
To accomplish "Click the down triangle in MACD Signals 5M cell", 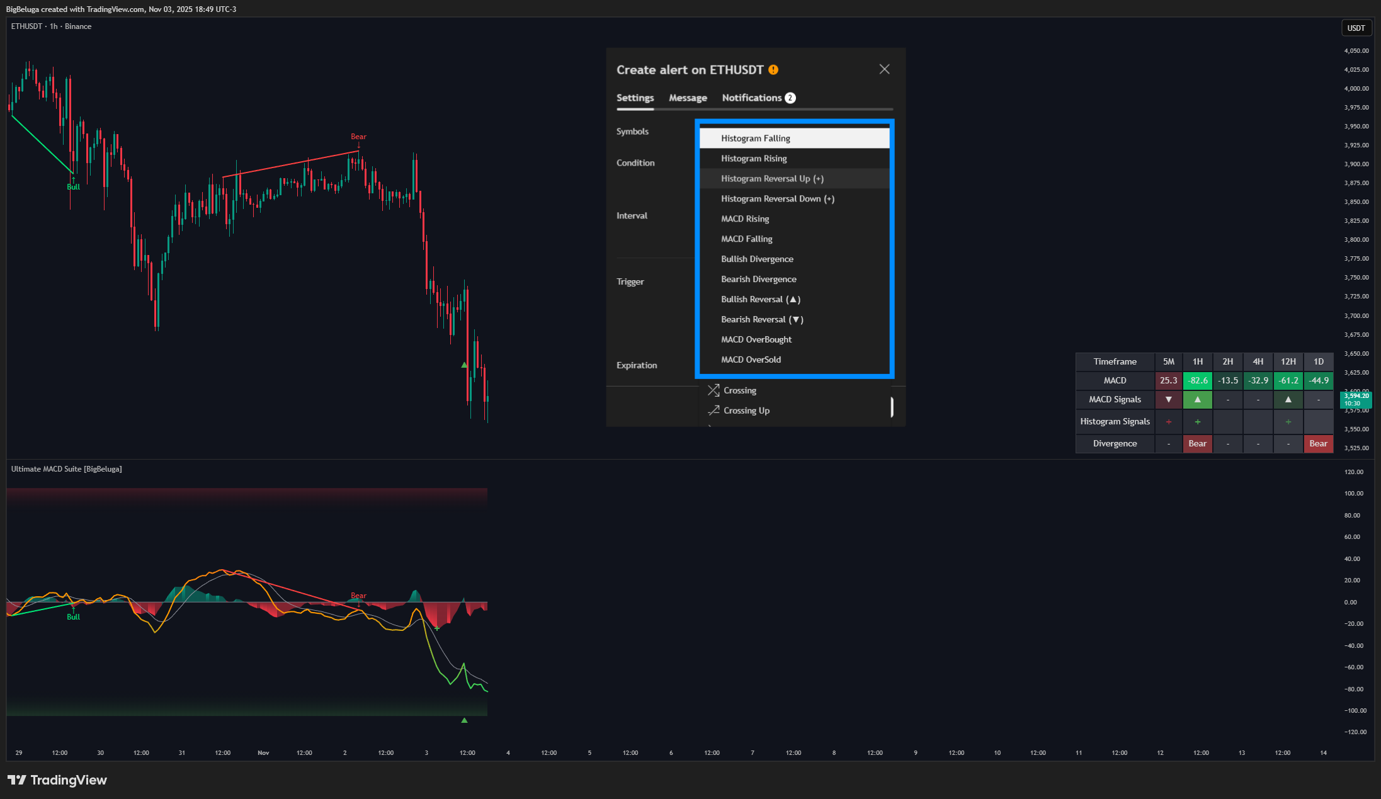I will pos(1169,400).
